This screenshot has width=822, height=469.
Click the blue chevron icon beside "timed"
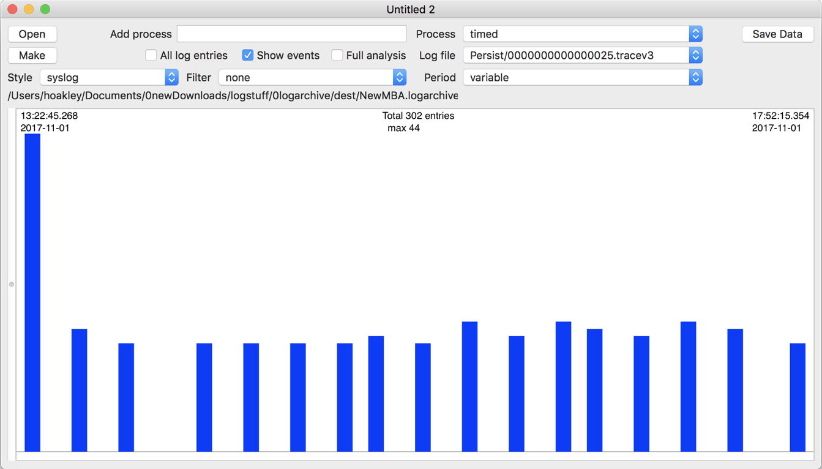point(695,34)
